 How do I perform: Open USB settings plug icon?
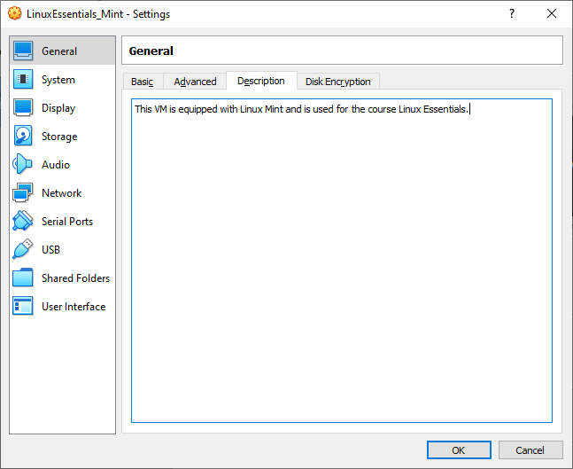click(23, 249)
